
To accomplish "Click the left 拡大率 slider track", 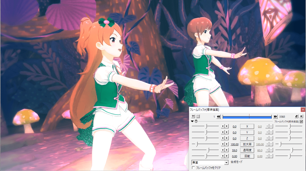I will 205,144.
